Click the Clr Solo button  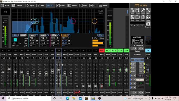click(137, 55)
